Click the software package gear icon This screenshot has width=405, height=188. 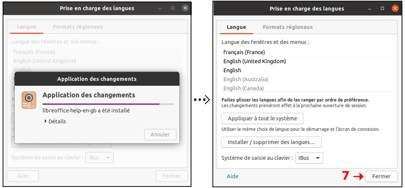coord(29,100)
